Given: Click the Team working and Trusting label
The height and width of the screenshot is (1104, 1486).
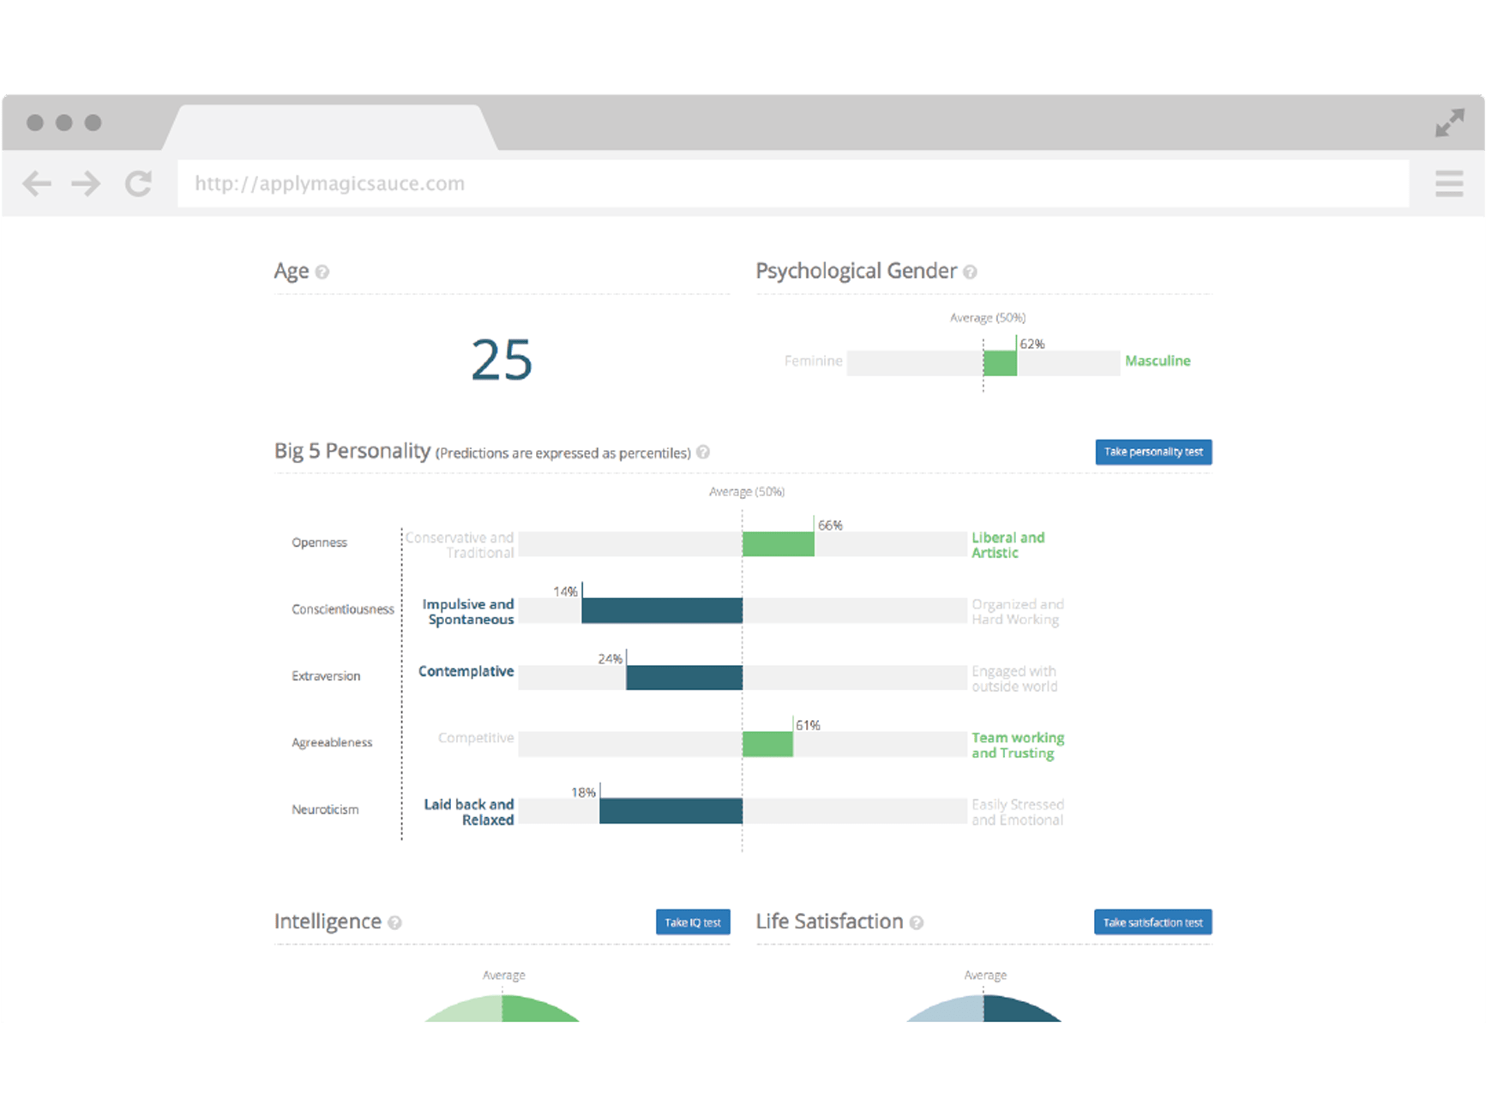Looking at the screenshot, I should click(1017, 746).
